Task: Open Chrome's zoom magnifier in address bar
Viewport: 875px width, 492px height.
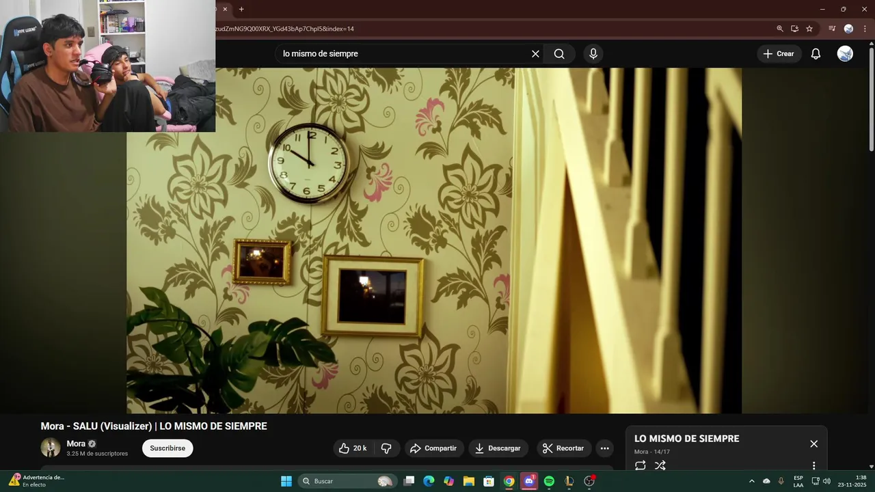Action: coord(780,29)
